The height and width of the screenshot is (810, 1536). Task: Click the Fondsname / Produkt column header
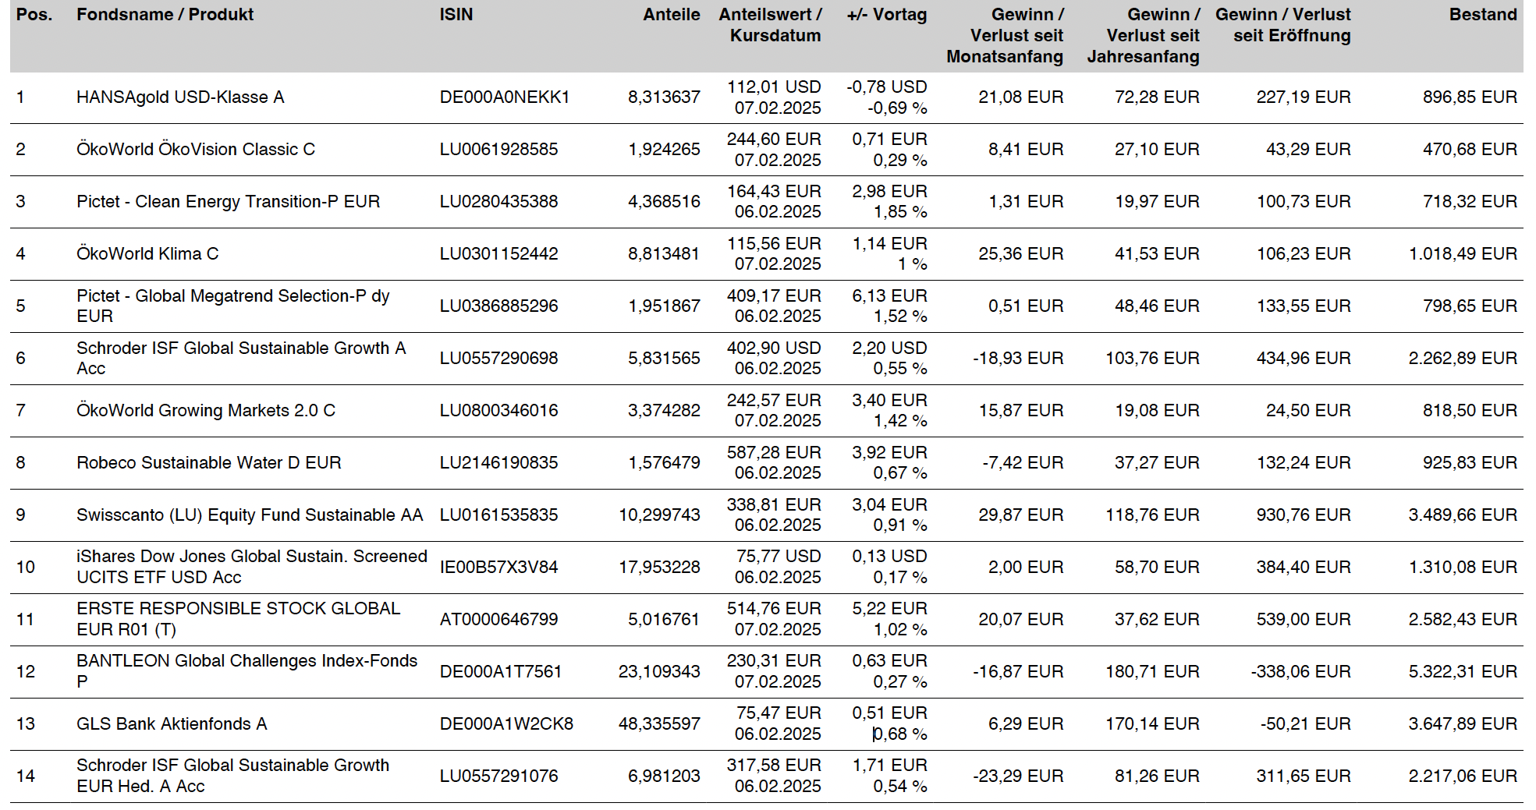tap(165, 15)
